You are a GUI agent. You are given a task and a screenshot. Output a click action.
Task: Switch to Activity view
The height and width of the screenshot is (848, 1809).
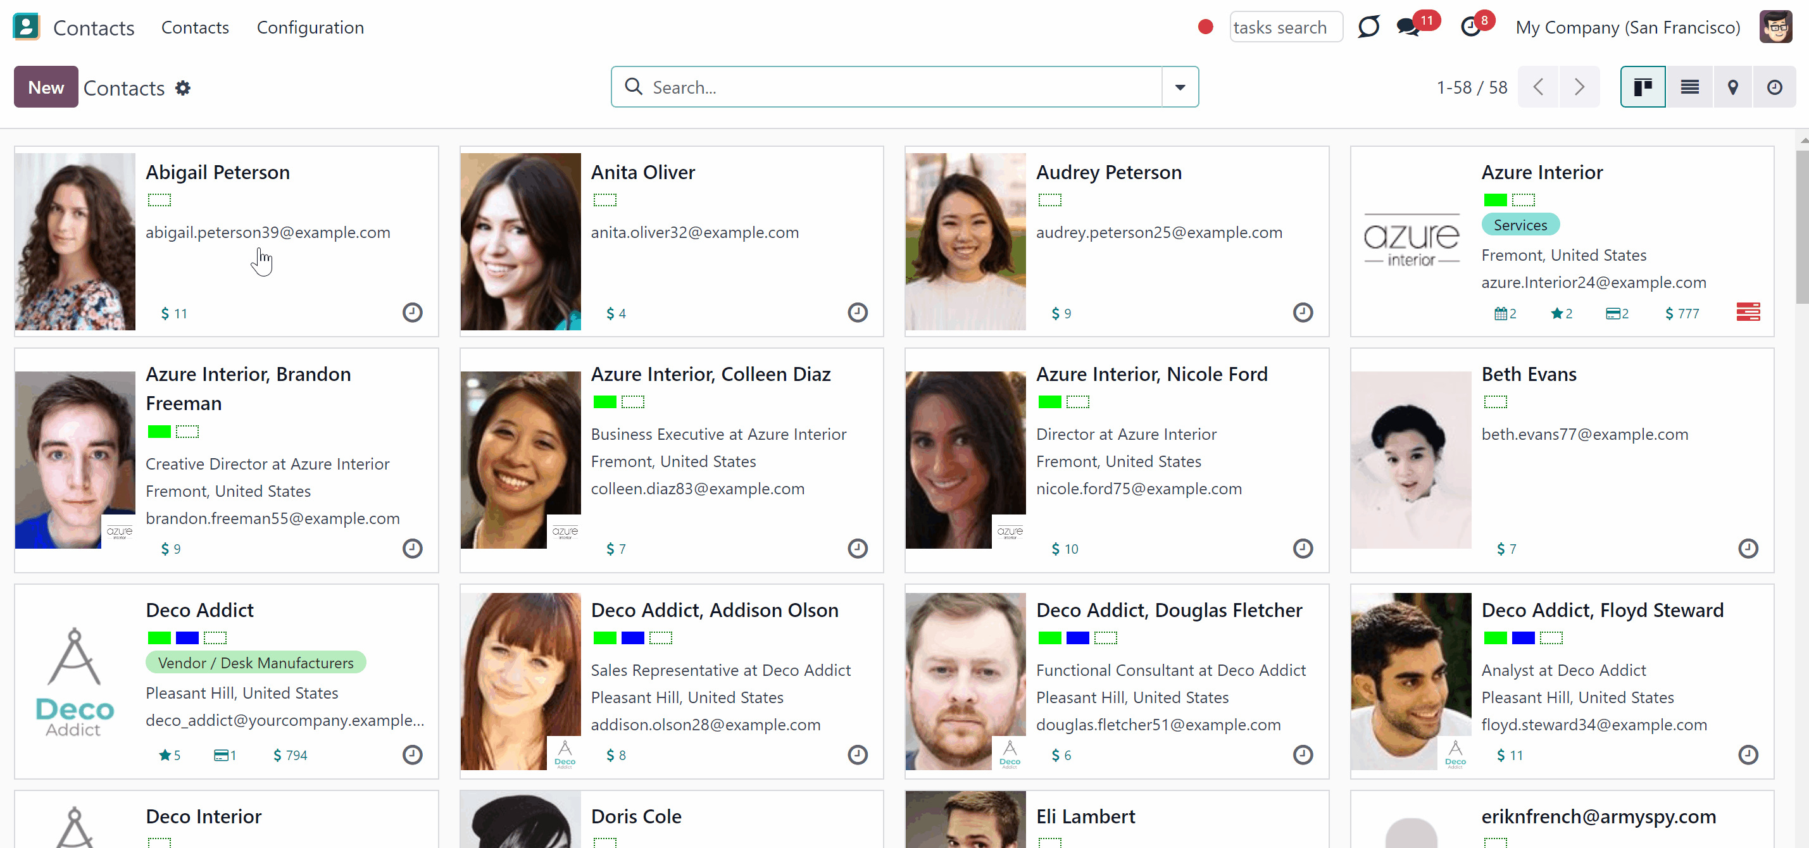[1775, 87]
